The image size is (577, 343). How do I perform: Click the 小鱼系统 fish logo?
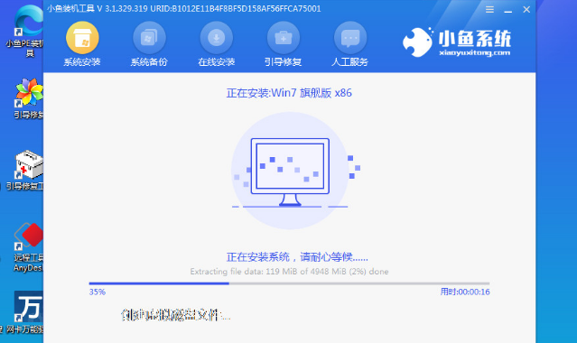click(x=417, y=42)
